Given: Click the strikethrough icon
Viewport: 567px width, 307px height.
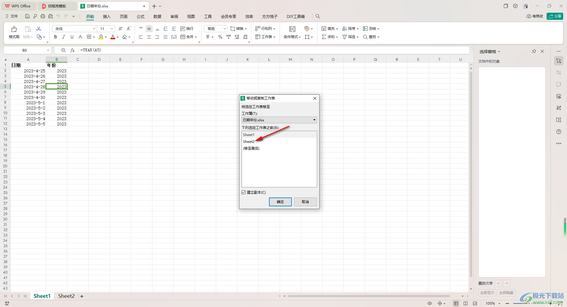Looking at the screenshot, I should pos(80,37).
